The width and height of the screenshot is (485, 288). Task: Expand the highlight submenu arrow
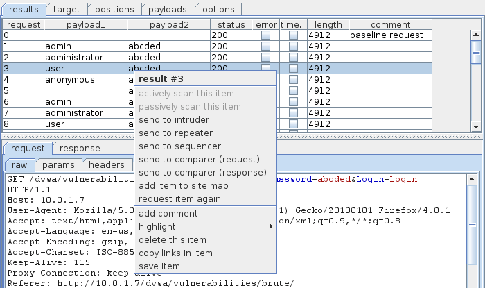[x=270, y=227]
